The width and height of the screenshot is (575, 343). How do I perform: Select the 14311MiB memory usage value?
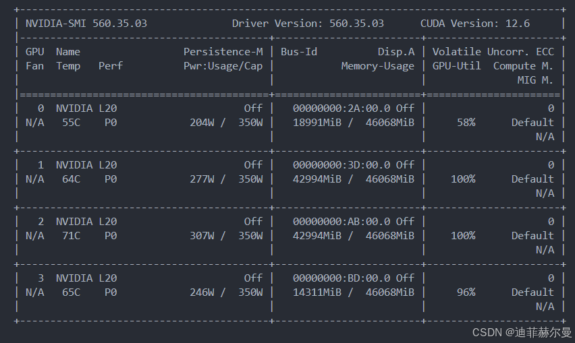pyautogui.click(x=317, y=292)
